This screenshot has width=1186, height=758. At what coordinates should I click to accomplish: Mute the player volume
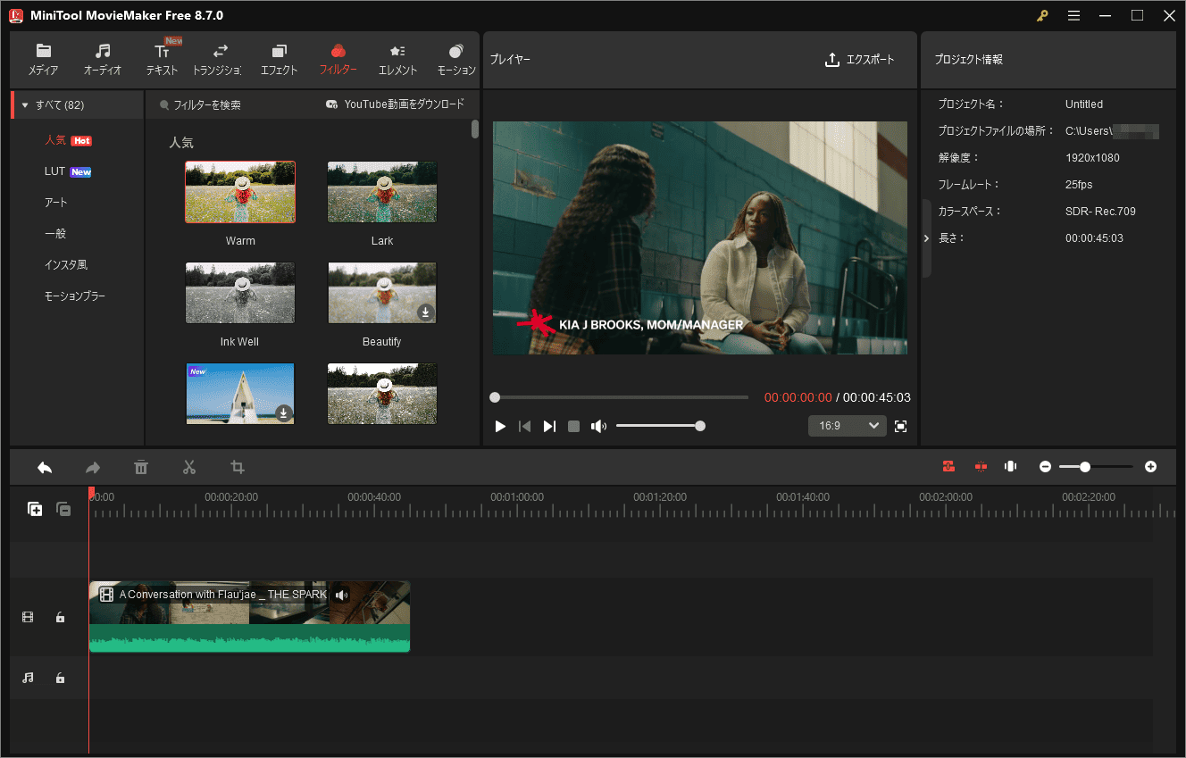tap(598, 427)
